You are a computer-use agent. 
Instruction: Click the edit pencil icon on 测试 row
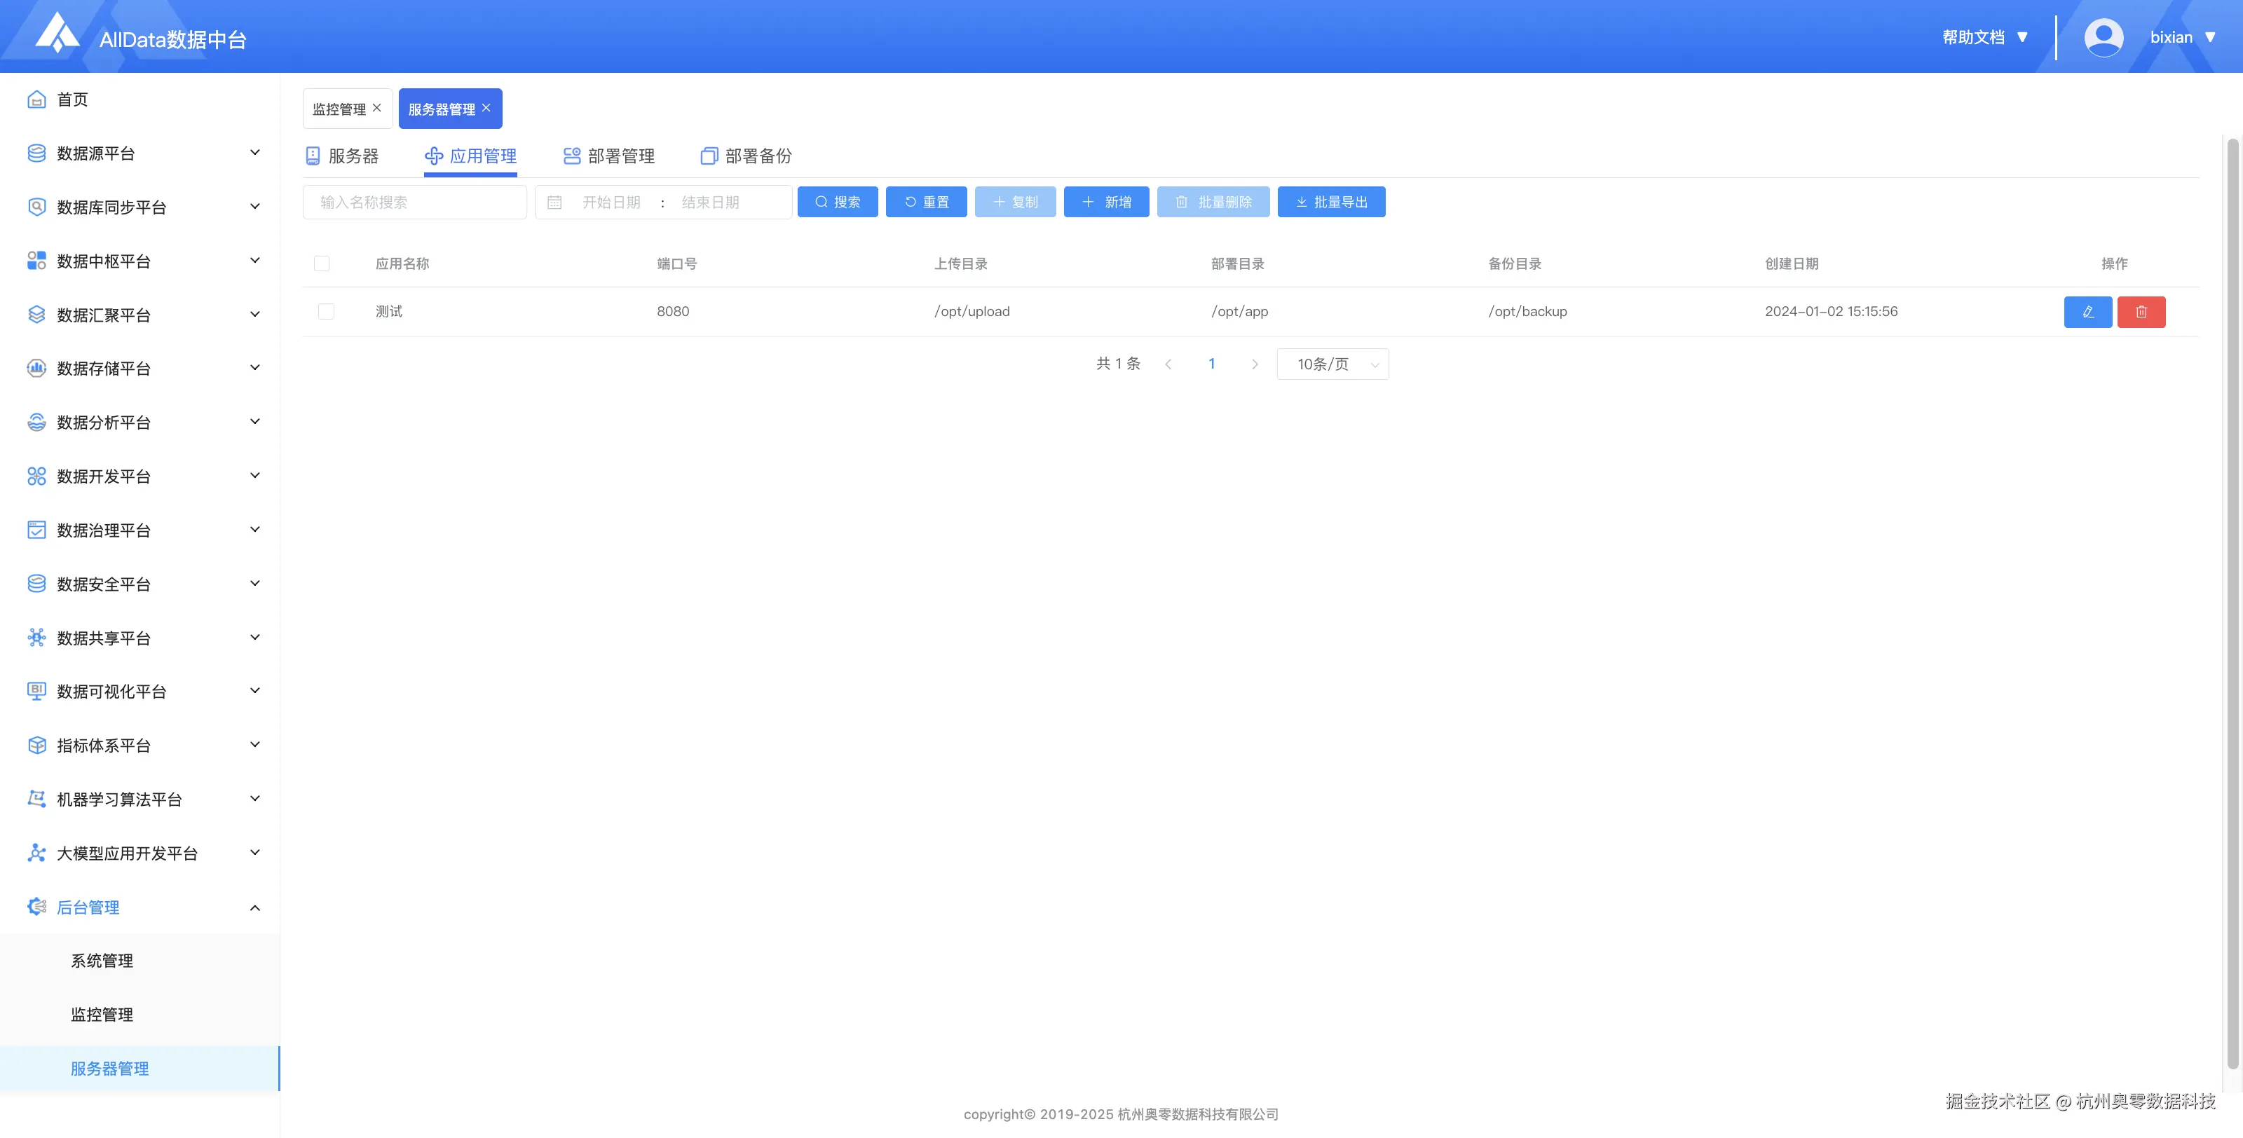tap(2087, 312)
